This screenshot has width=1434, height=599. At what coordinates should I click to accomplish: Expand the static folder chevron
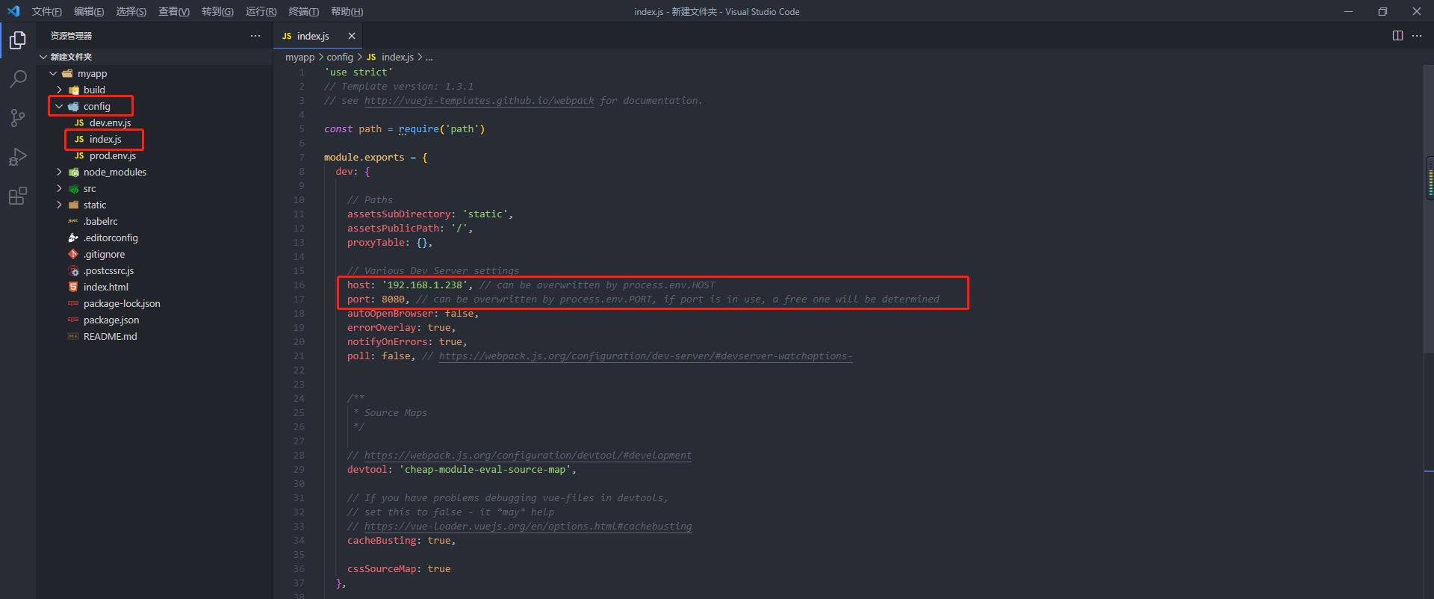59,205
